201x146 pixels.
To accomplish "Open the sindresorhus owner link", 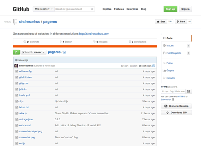I will (x=30, y=22).
